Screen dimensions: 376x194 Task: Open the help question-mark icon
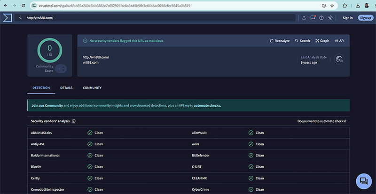coord(321,18)
